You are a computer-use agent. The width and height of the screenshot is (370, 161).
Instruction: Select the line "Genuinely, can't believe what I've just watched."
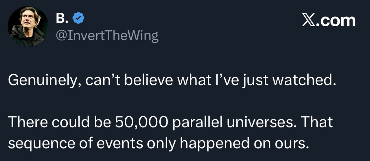pyautogui.click(x=172, y=80)
